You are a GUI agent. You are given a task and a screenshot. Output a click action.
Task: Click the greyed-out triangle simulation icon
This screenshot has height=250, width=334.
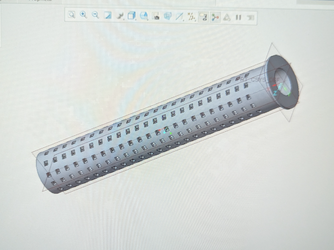(x=227, y=18)
